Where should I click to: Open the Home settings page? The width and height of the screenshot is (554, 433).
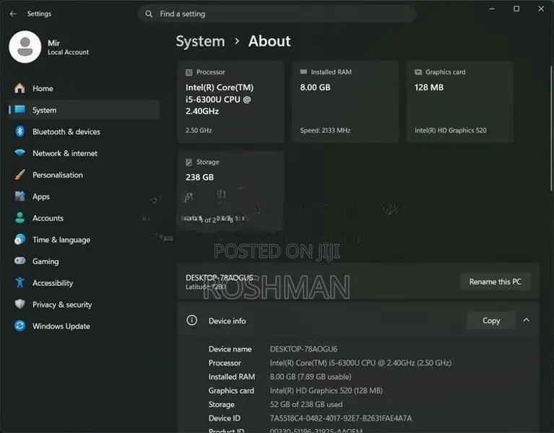[84, 88]
